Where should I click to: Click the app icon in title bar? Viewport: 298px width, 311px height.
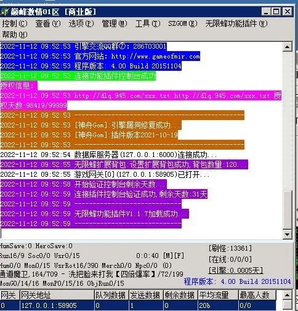(5, 12)
